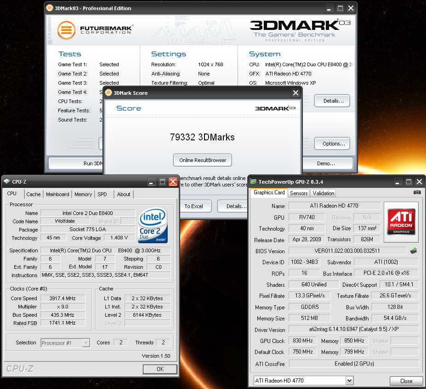Switch to the Sensors tab in GPU-Z
This screenshot has width=426, height=389.
(299, 193)
